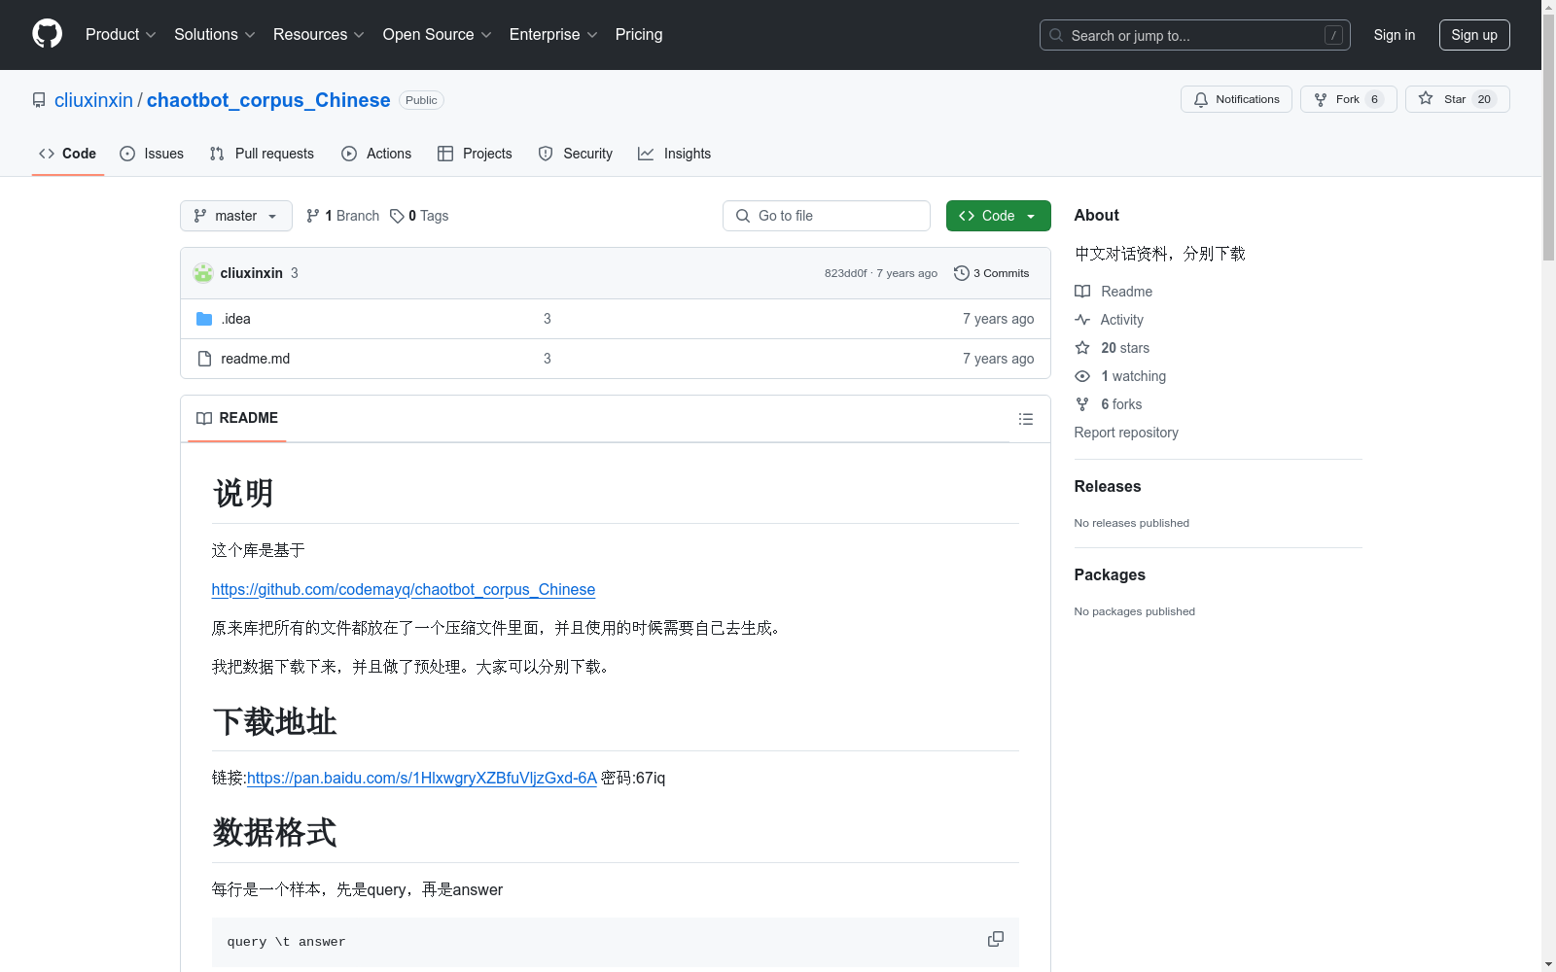
Task: Switch to the Issues tab
Action: [x=152, y=154]
